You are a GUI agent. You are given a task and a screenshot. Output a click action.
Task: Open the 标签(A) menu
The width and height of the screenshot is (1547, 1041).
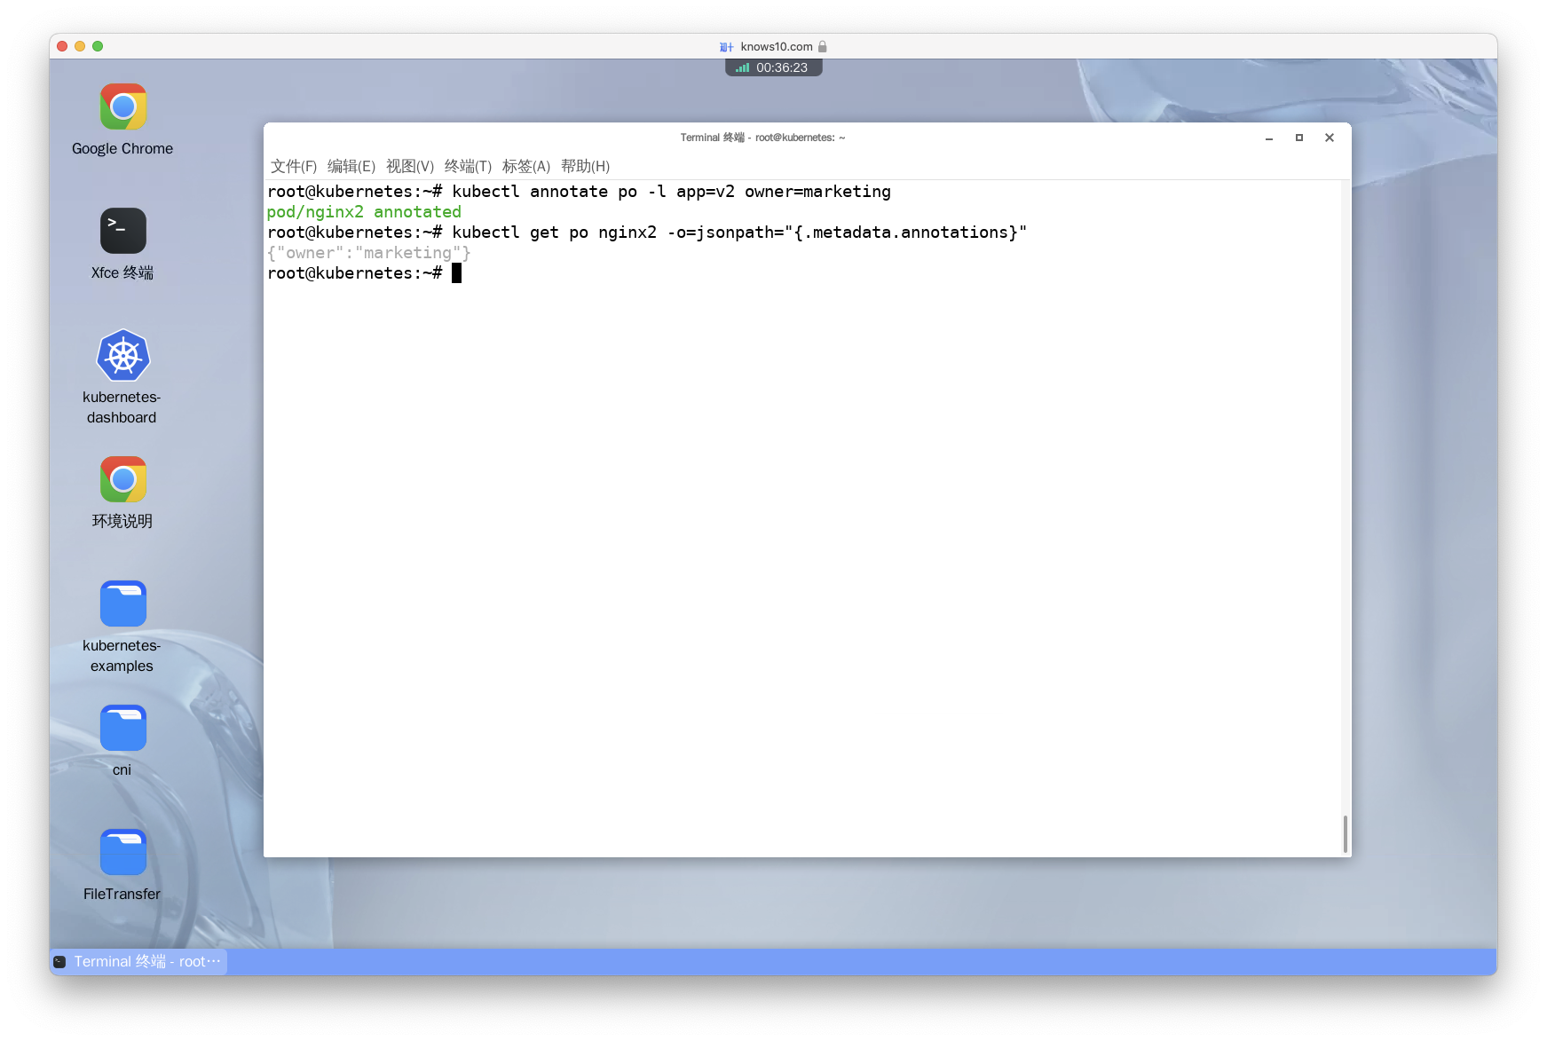(526, 166)
